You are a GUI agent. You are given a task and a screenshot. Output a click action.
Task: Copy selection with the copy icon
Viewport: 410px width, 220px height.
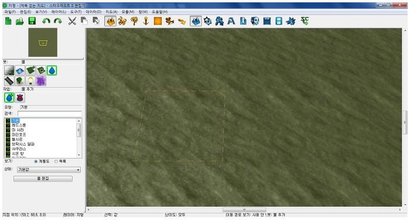click(84, 21)
